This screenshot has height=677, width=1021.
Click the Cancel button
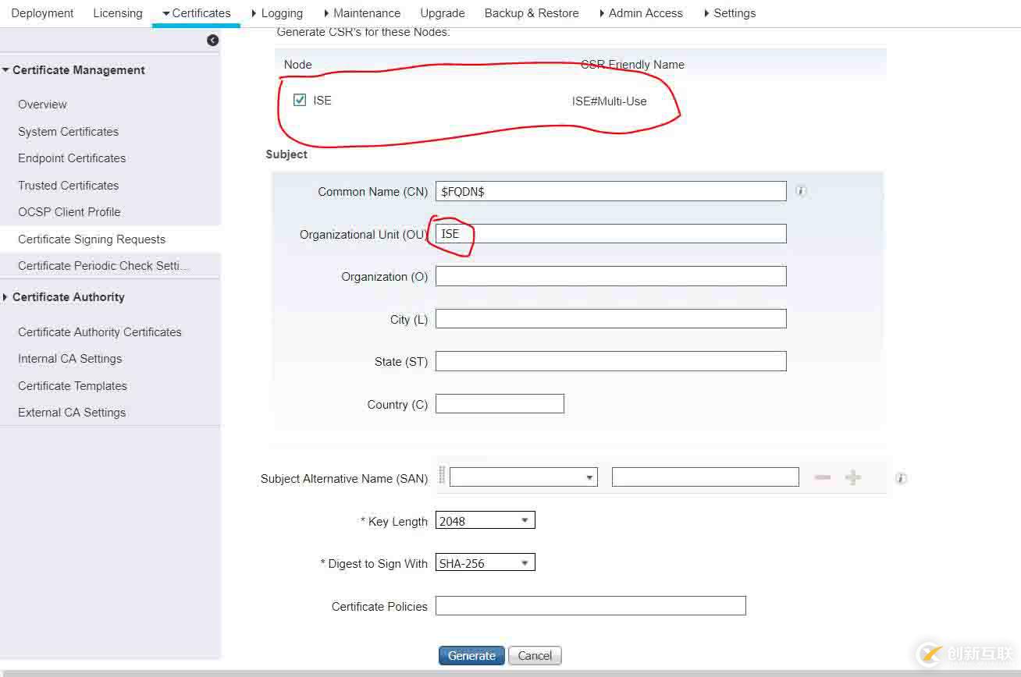pos(535,656)
